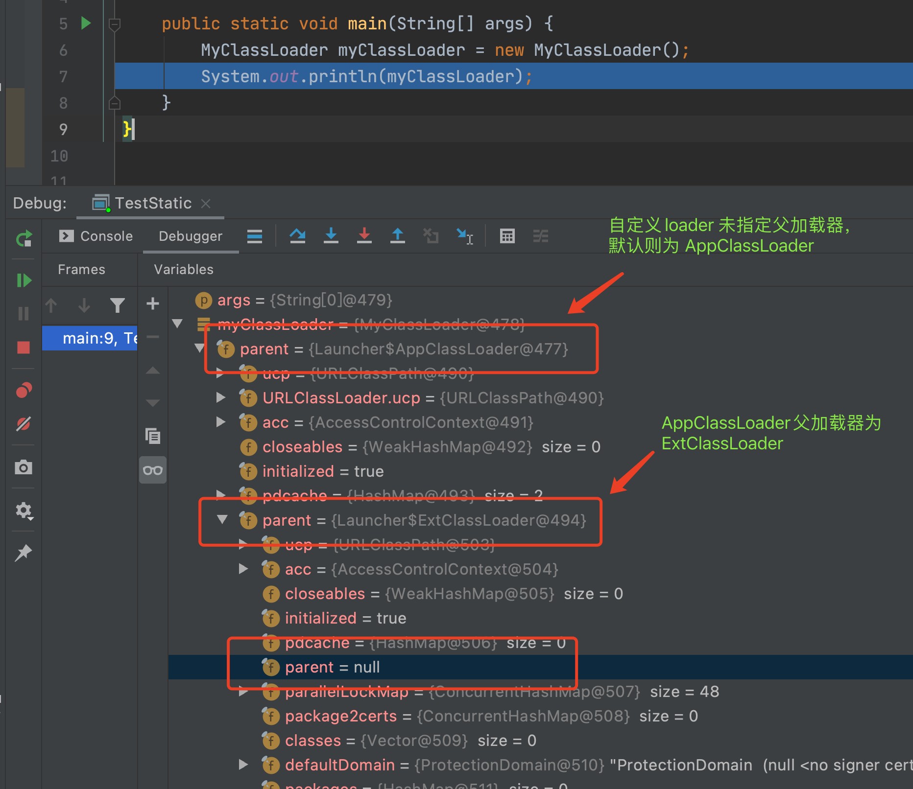Screen dimensions: 913x789
Task: Click Step Into icon
Action: point(331,235)
